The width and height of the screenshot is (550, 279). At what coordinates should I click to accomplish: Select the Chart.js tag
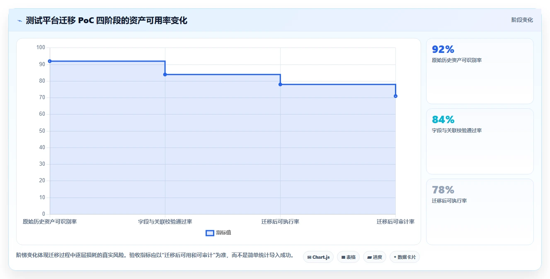point(318,257)
